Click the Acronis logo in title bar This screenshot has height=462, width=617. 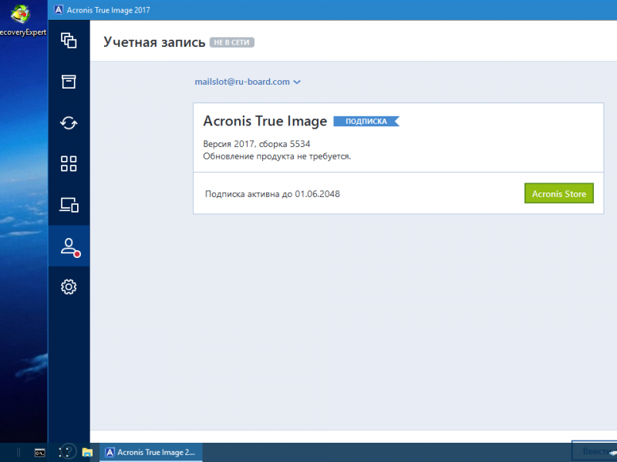click(59, 10)
